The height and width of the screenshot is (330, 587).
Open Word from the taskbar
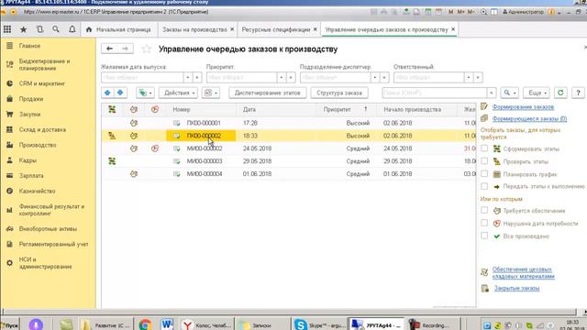click(x=167, y=324)
